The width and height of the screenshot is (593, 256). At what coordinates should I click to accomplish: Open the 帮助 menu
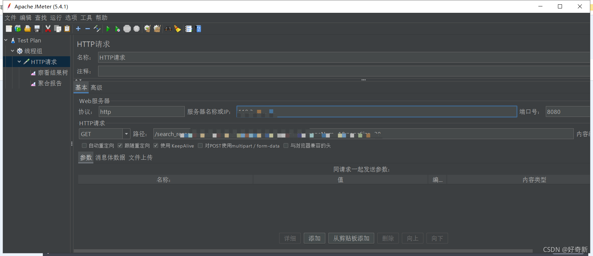click(x=101, y=18)
